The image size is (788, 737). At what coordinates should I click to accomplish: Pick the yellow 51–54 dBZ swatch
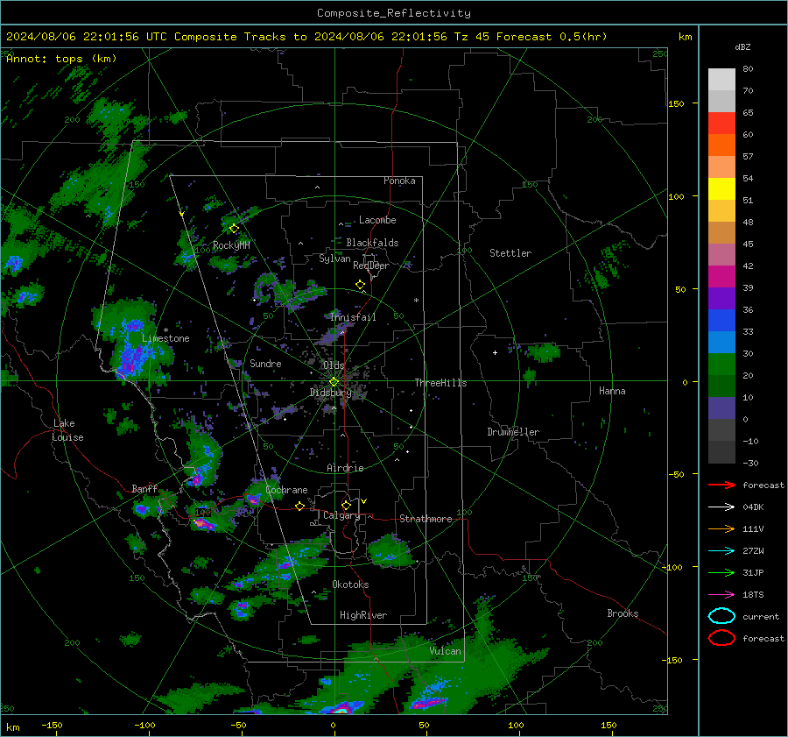[x=721, y=188]
